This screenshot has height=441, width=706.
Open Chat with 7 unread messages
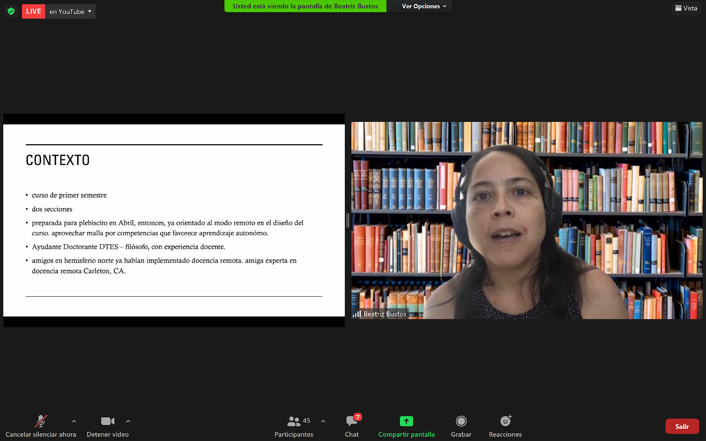click(352, 422)
